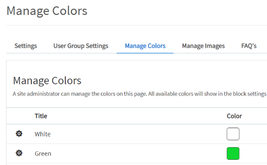Screen dimensions: 267x165
Task: Open the gear menu for the White color
Action: coord(19,134)
